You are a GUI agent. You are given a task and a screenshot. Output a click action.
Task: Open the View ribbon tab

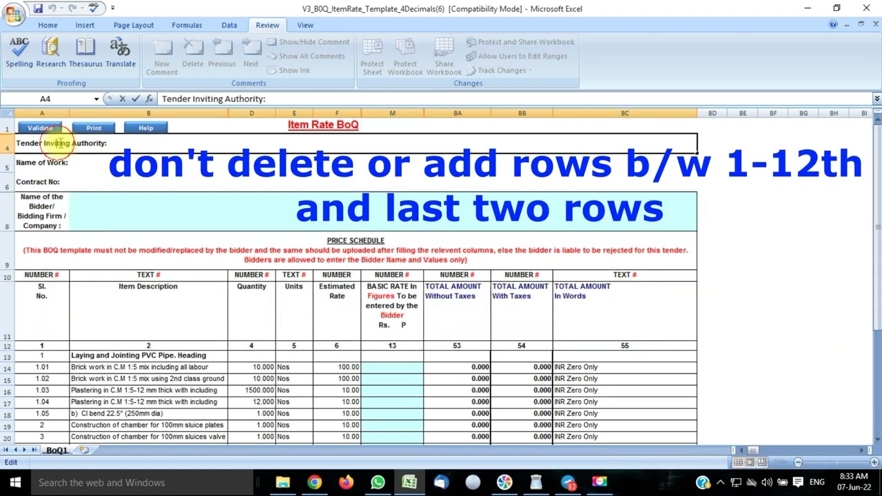pyautogui.click(x=305, y=25)
